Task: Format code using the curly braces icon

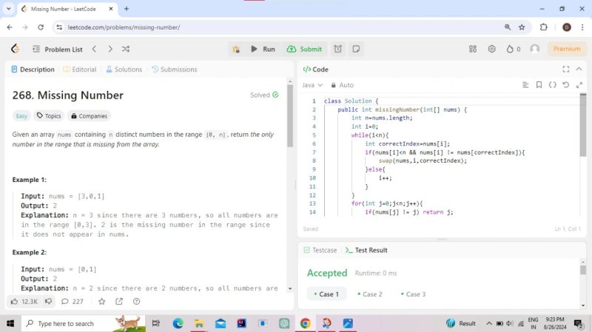Action: pos(552,85)
